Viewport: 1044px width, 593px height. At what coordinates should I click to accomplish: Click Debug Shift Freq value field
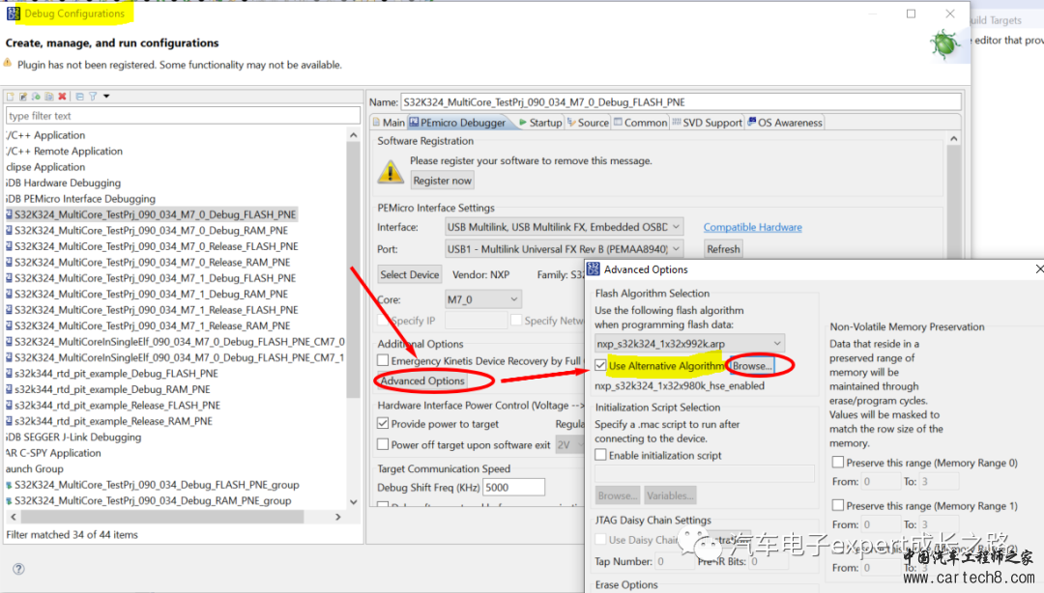point(513,487)
